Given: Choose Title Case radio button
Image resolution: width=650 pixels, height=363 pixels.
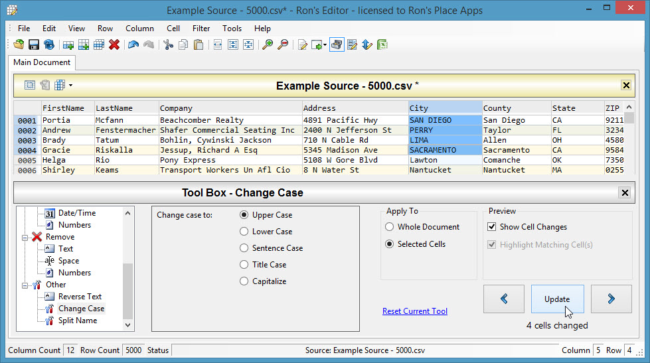Looking at the screenshot, I should click(244, 265).
